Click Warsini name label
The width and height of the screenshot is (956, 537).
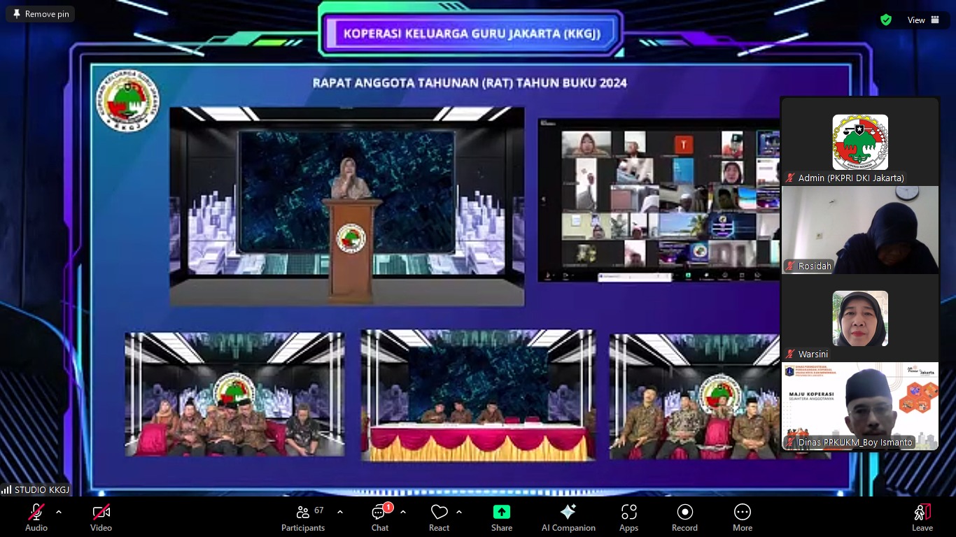(x=813, y=355)
